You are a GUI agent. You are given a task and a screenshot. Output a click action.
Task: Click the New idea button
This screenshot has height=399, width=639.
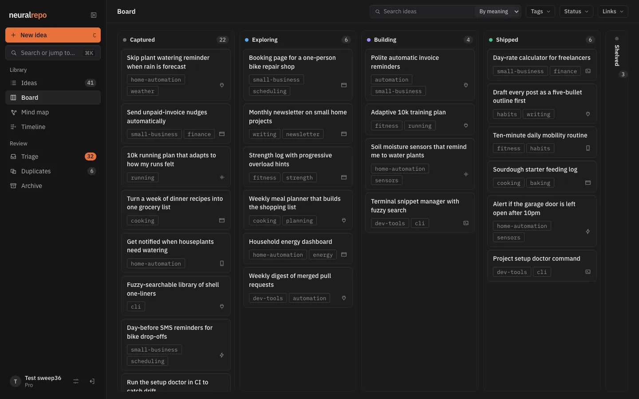coord(53,35)
